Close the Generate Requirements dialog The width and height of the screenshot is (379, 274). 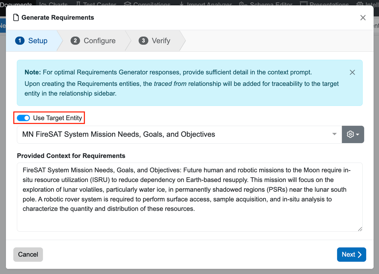coord(363,18)
